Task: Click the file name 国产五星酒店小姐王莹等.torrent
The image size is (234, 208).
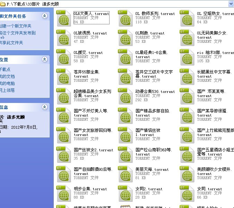Action: 215,152
